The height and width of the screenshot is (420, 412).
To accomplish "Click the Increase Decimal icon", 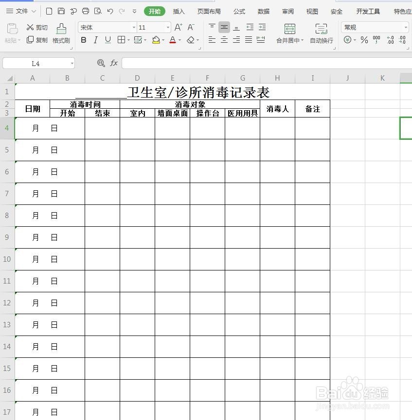I will (390, 40).
